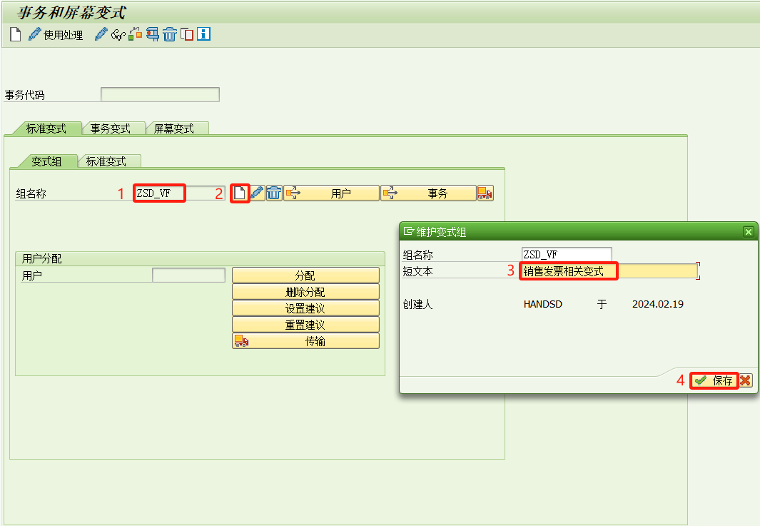Click the creation date 2024.02.19
The image size is (760, 526).
pyautogui.click(x=658, y=304)
